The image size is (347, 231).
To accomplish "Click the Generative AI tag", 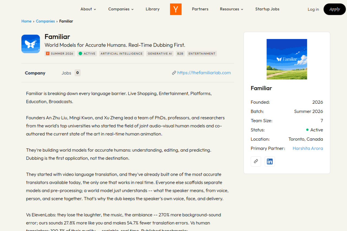I will [160, 54].
